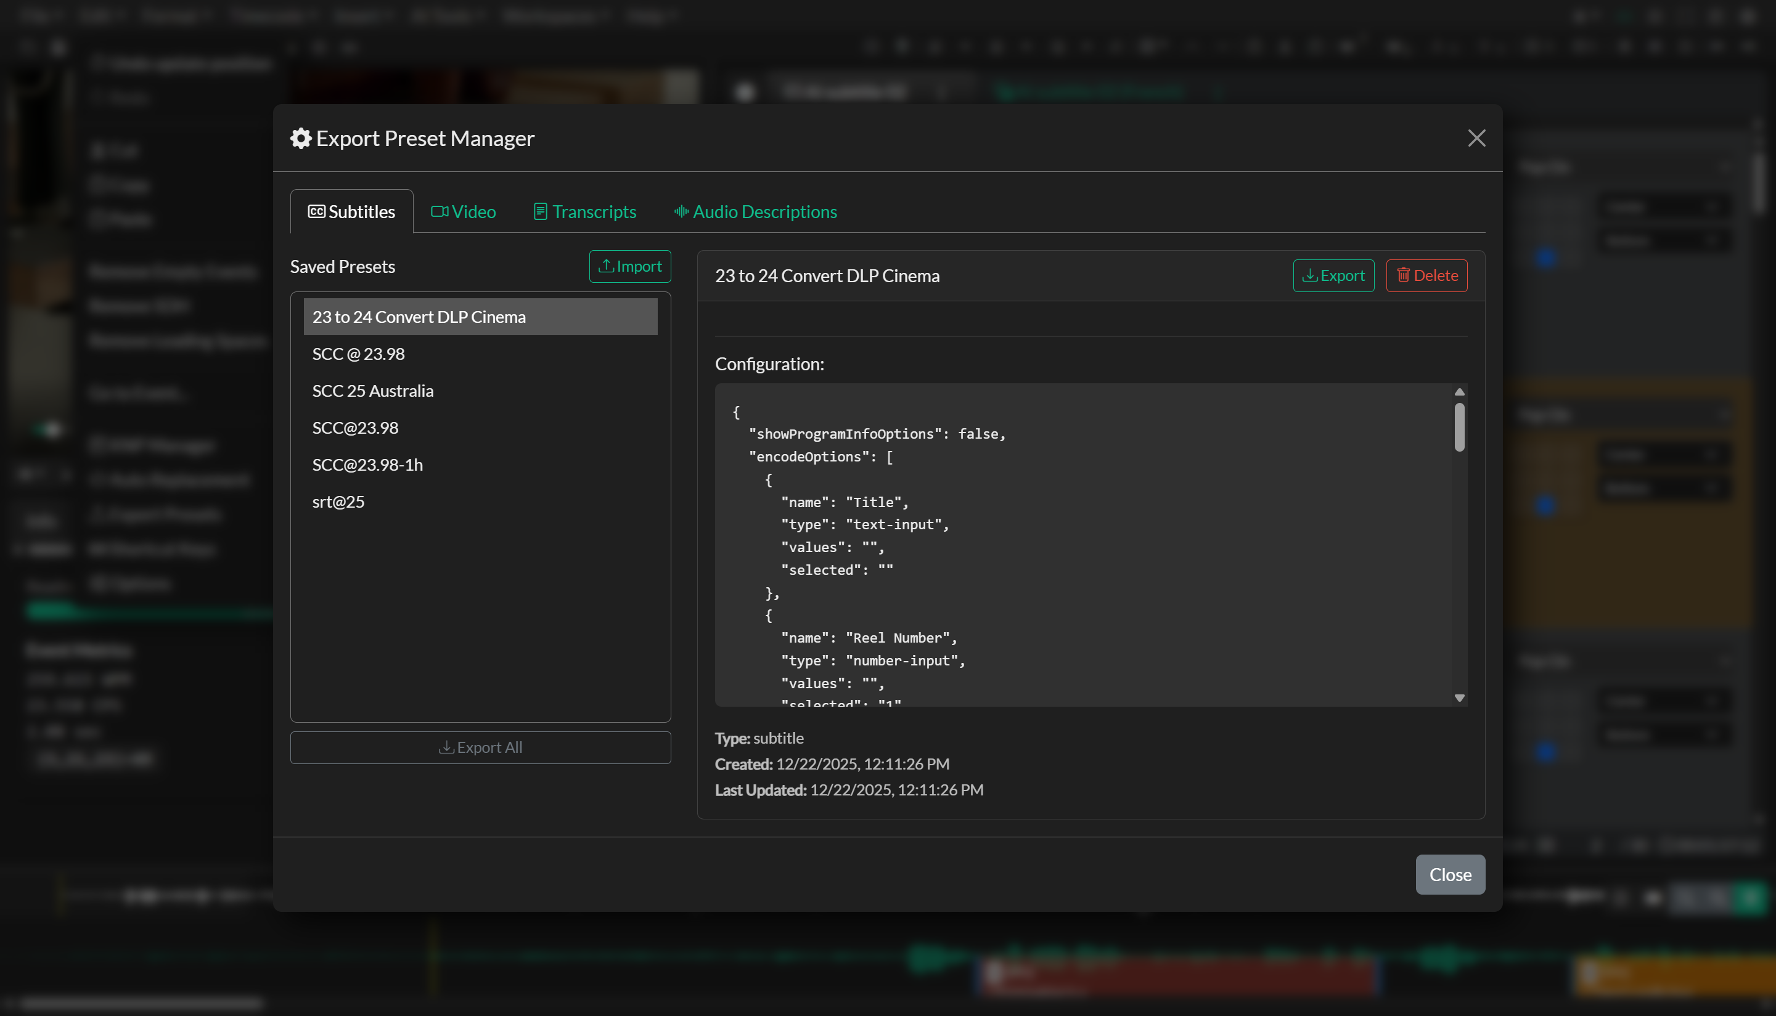Viewport: 1776px width, 1016px height.
Task: Click the Close button
Action: tap(1450, 874)
